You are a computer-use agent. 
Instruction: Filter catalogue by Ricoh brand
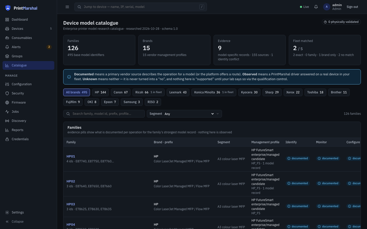(149, 92)
